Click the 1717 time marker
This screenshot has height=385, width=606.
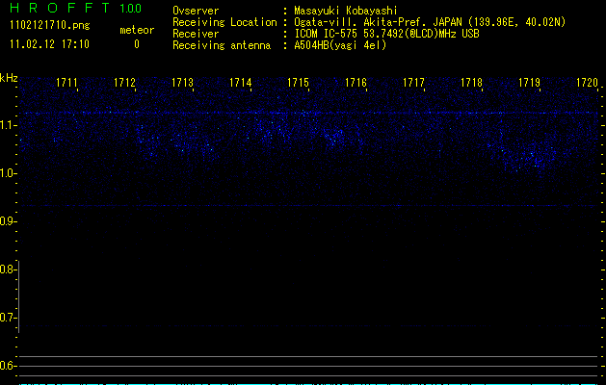[413, 83]
